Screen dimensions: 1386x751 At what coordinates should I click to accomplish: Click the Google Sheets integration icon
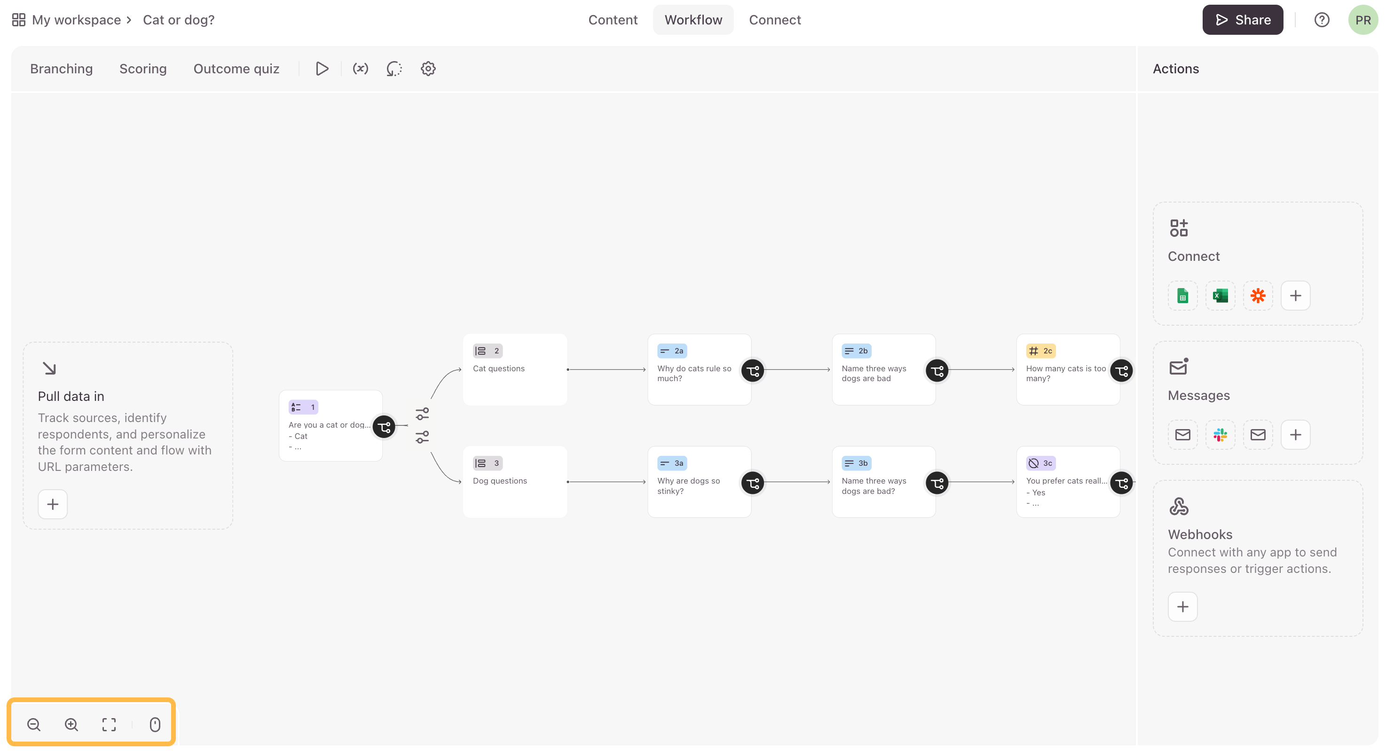(1182, 295)
